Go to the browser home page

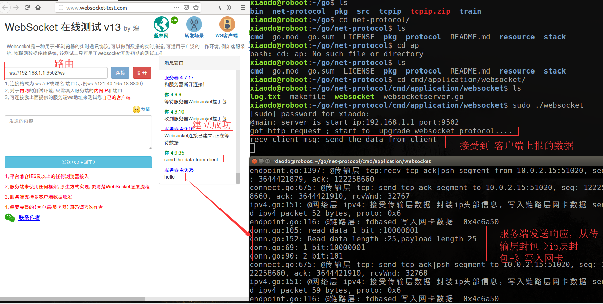[x=38, y=8]
